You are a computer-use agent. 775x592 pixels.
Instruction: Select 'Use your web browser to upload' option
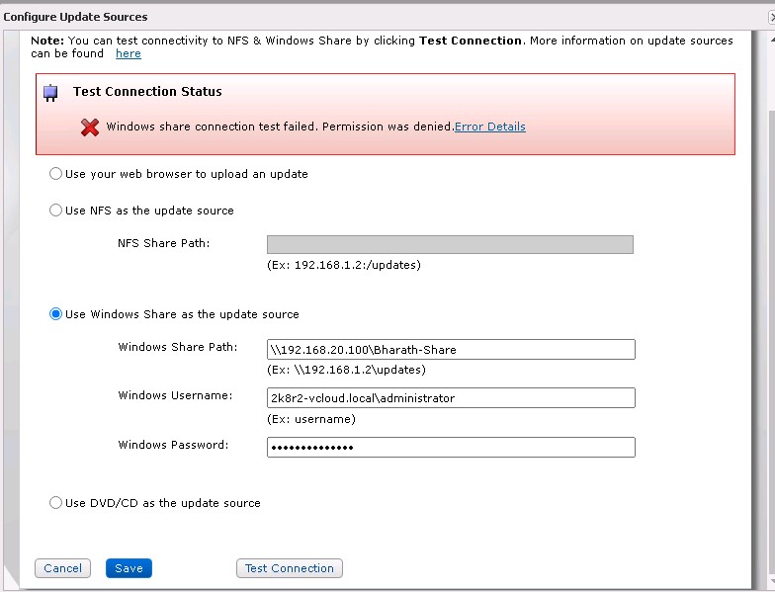point(56,174)
